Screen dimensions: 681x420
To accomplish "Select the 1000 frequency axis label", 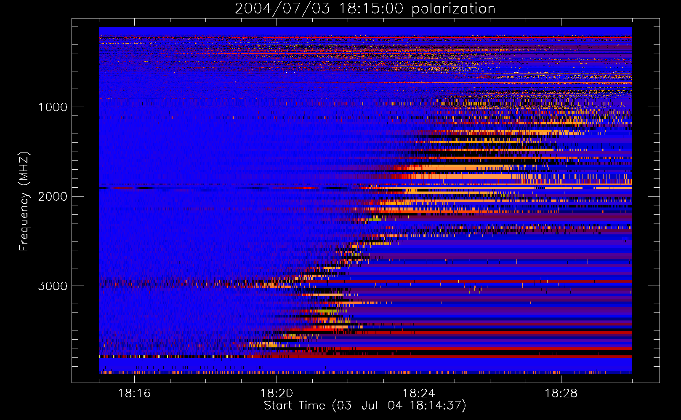I will (x=53, y=107).
